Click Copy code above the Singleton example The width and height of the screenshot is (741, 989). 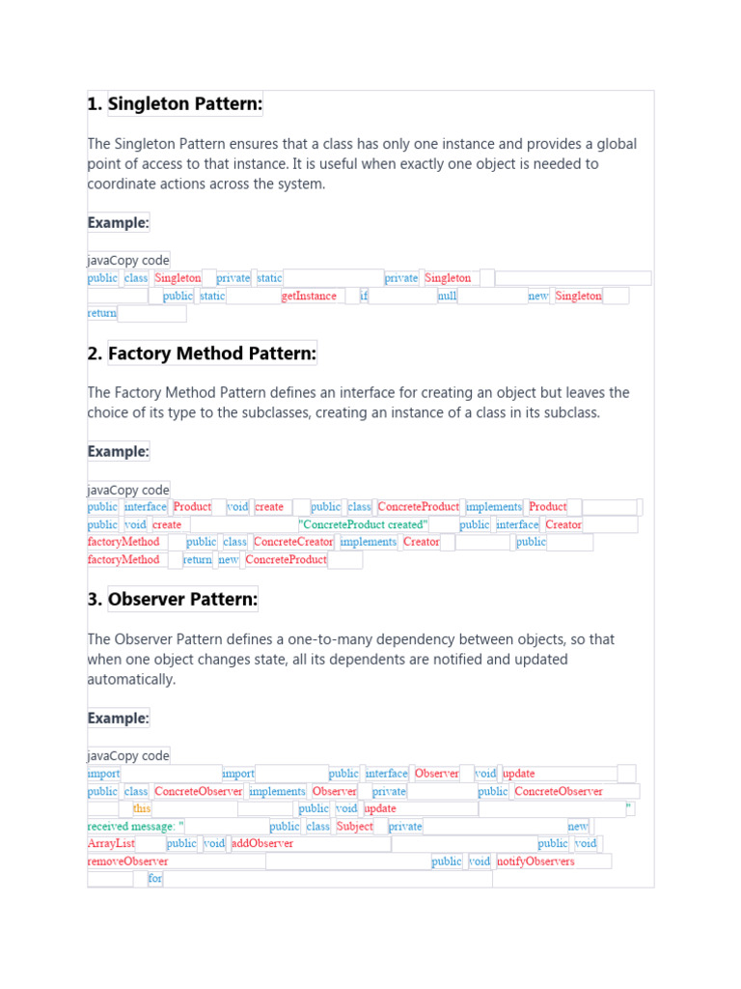click(x=142, y=260)
